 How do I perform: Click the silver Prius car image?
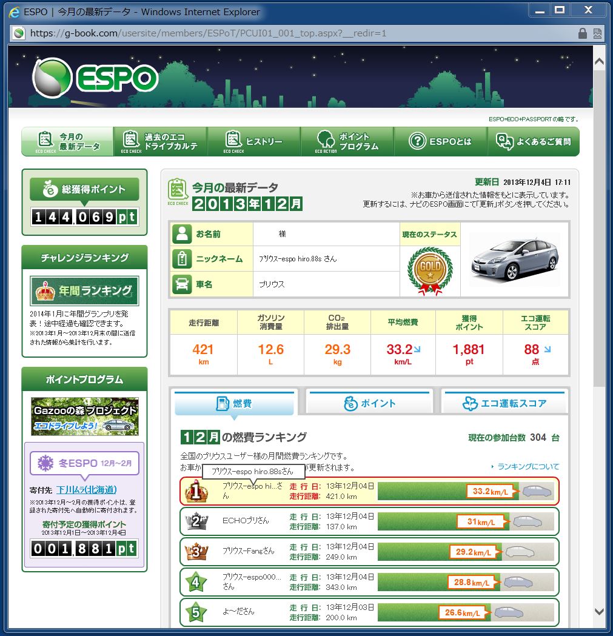[514, 259]
